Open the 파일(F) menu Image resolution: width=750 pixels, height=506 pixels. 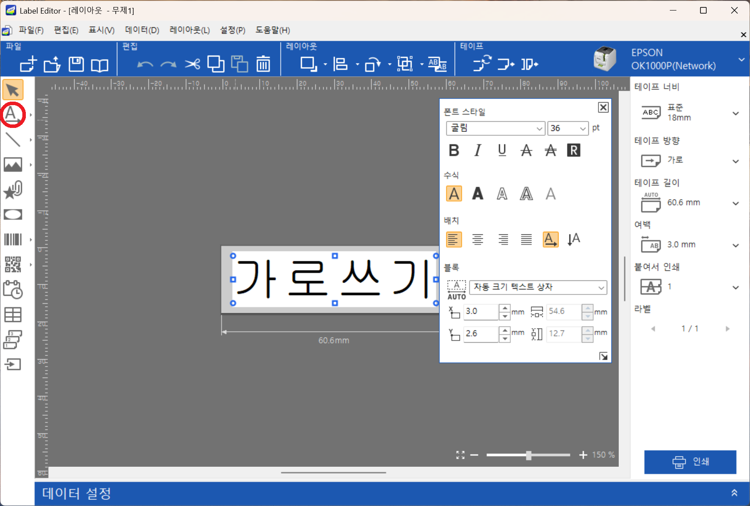(31, 30)
